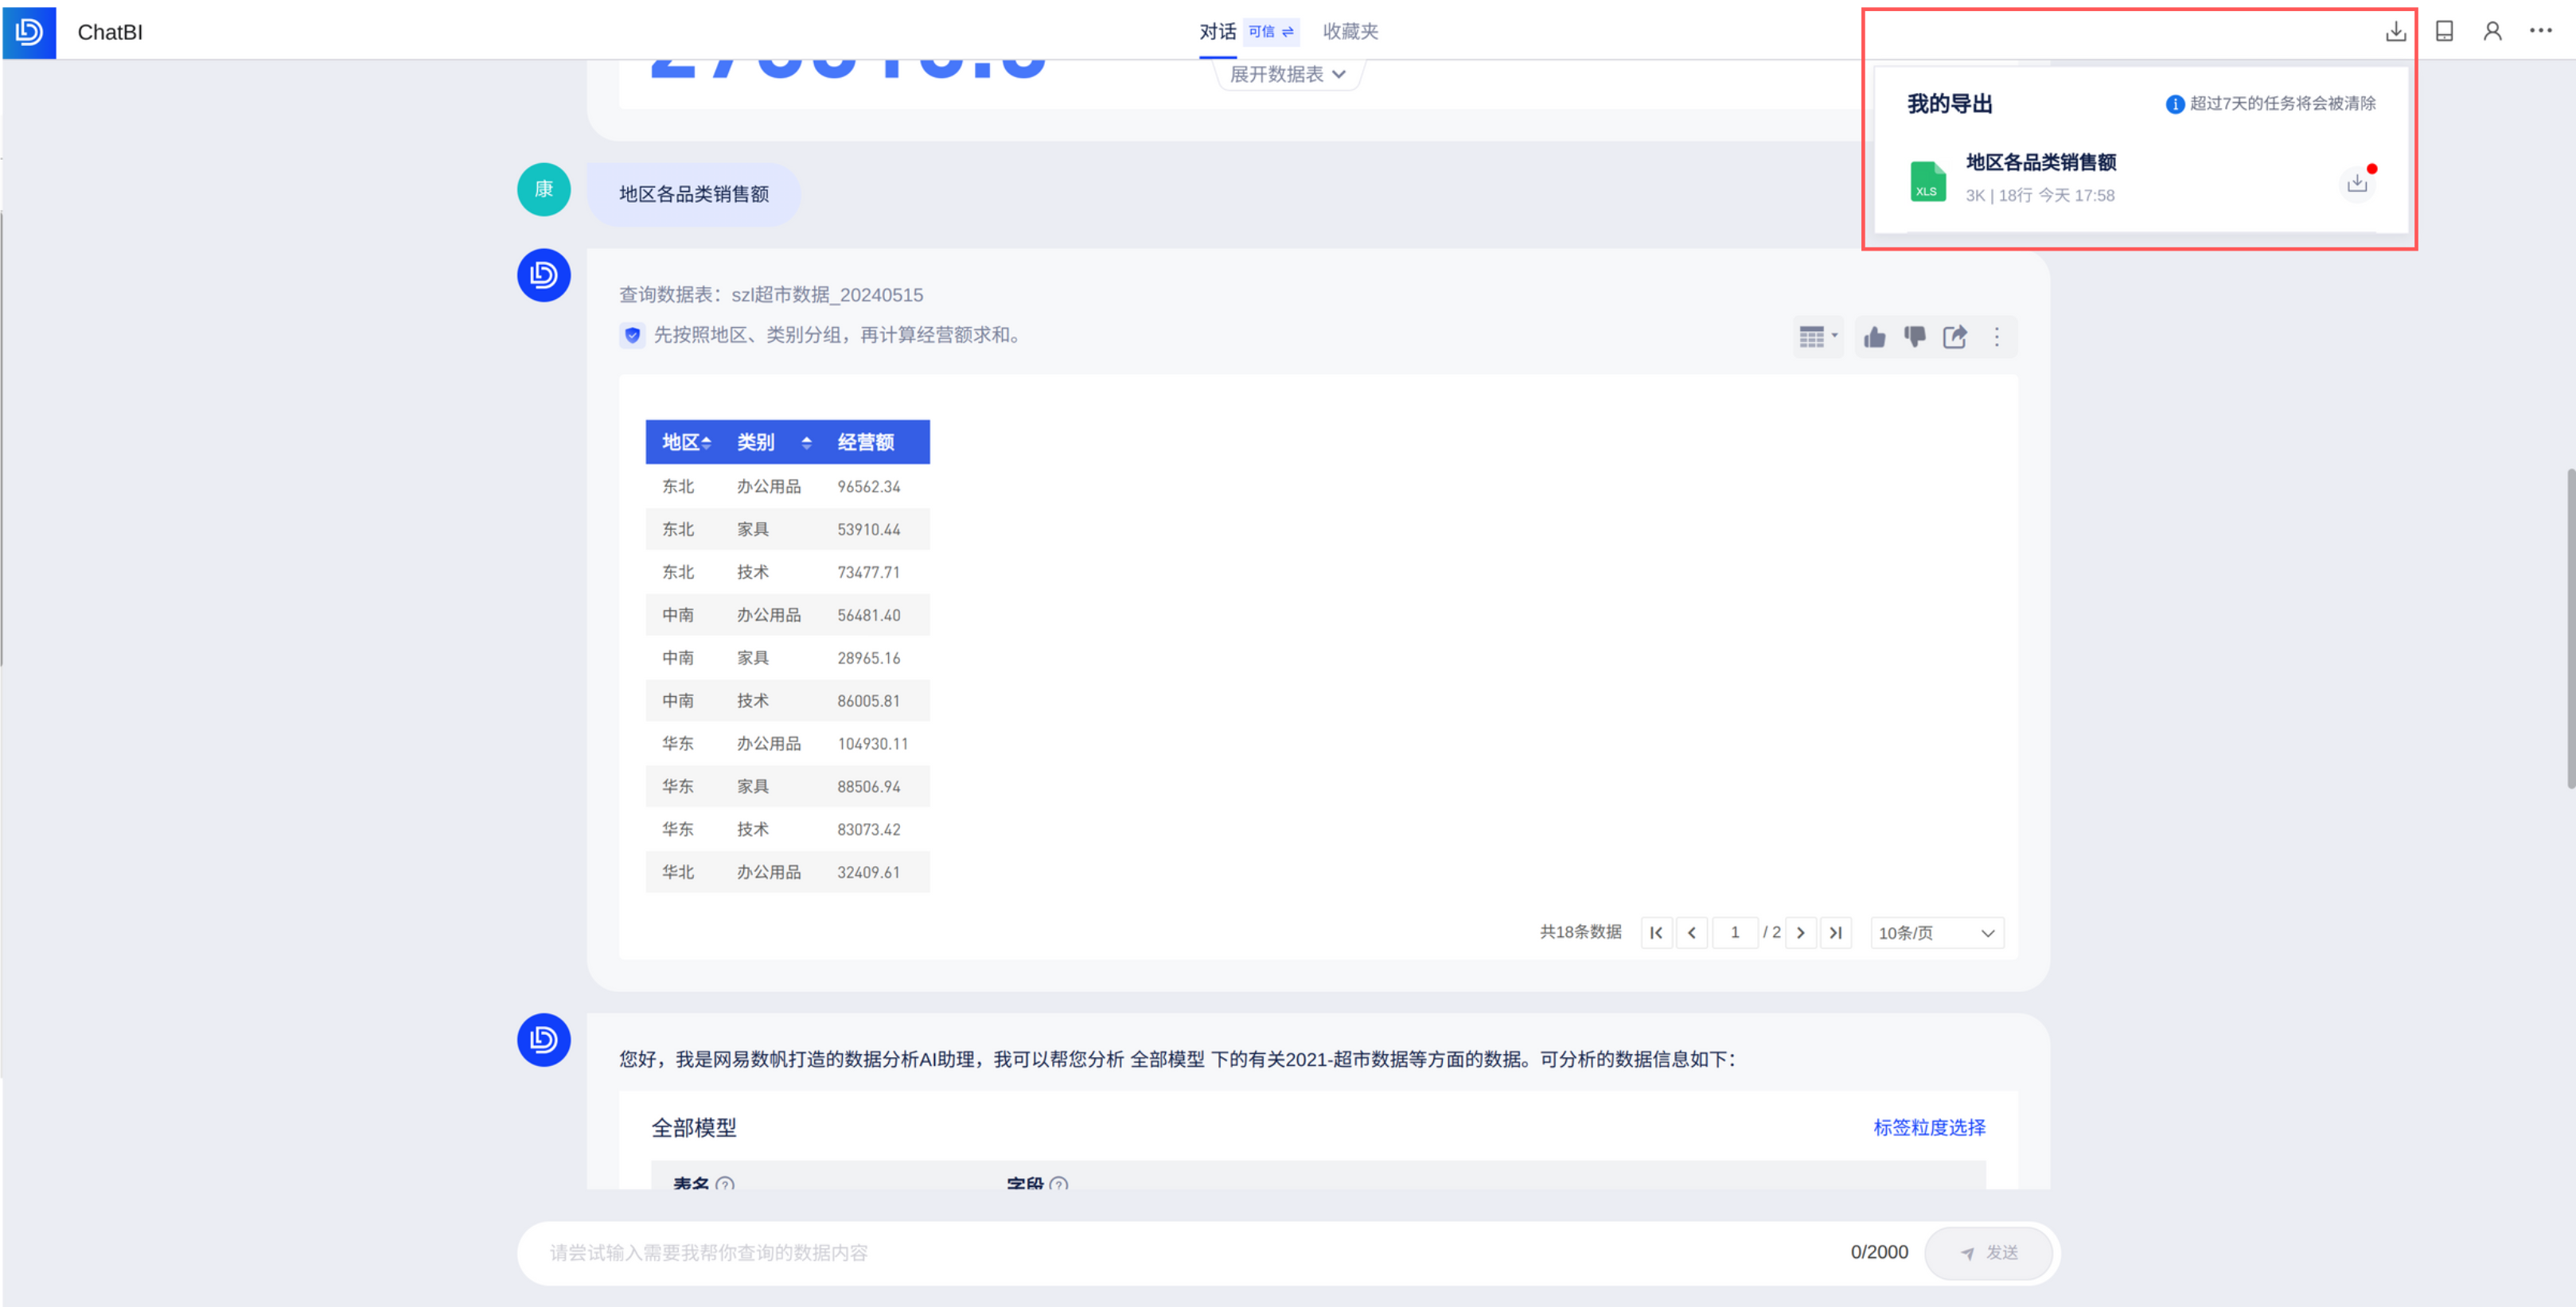Open the vertical more options menu
Viewport: 2576px width, 1307px height.
[1997, 337]
